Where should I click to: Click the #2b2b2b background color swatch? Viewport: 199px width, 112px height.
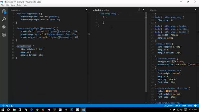point(173,61)
